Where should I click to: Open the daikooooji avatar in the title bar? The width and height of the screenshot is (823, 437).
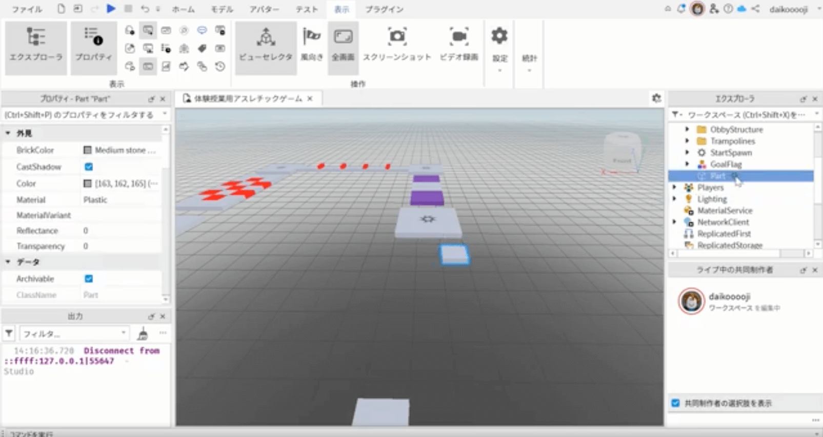pos(697,9)
